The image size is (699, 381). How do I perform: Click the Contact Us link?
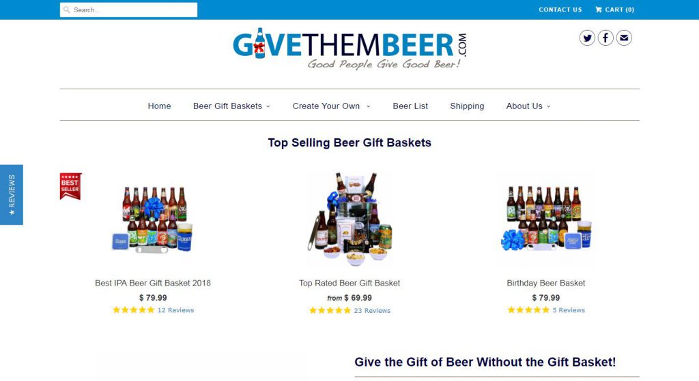click(x=560, y=10)
